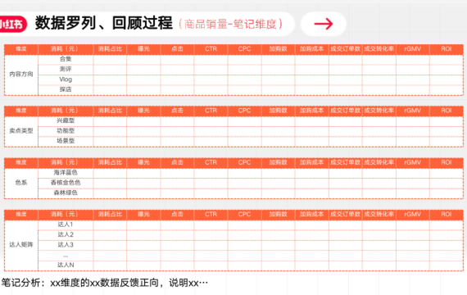This screenshot has height=295, width=467.
Task: Select the 达人2 row label
Action: coord(66,234)
